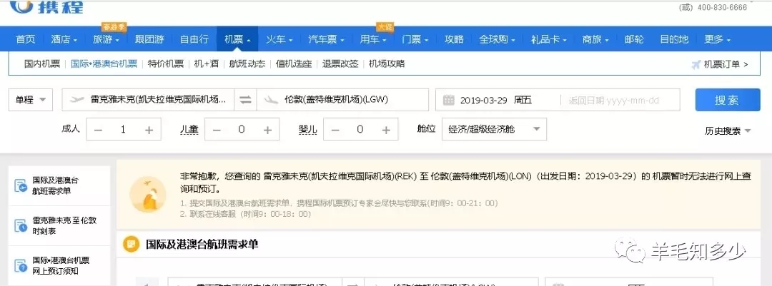Open 机场攻略 sub-navigation link
This screenshot has width=772, height=286.
click(x=387, y=64)
